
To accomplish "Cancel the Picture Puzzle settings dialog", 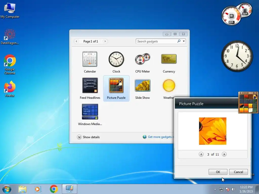I will coord(238,172).
